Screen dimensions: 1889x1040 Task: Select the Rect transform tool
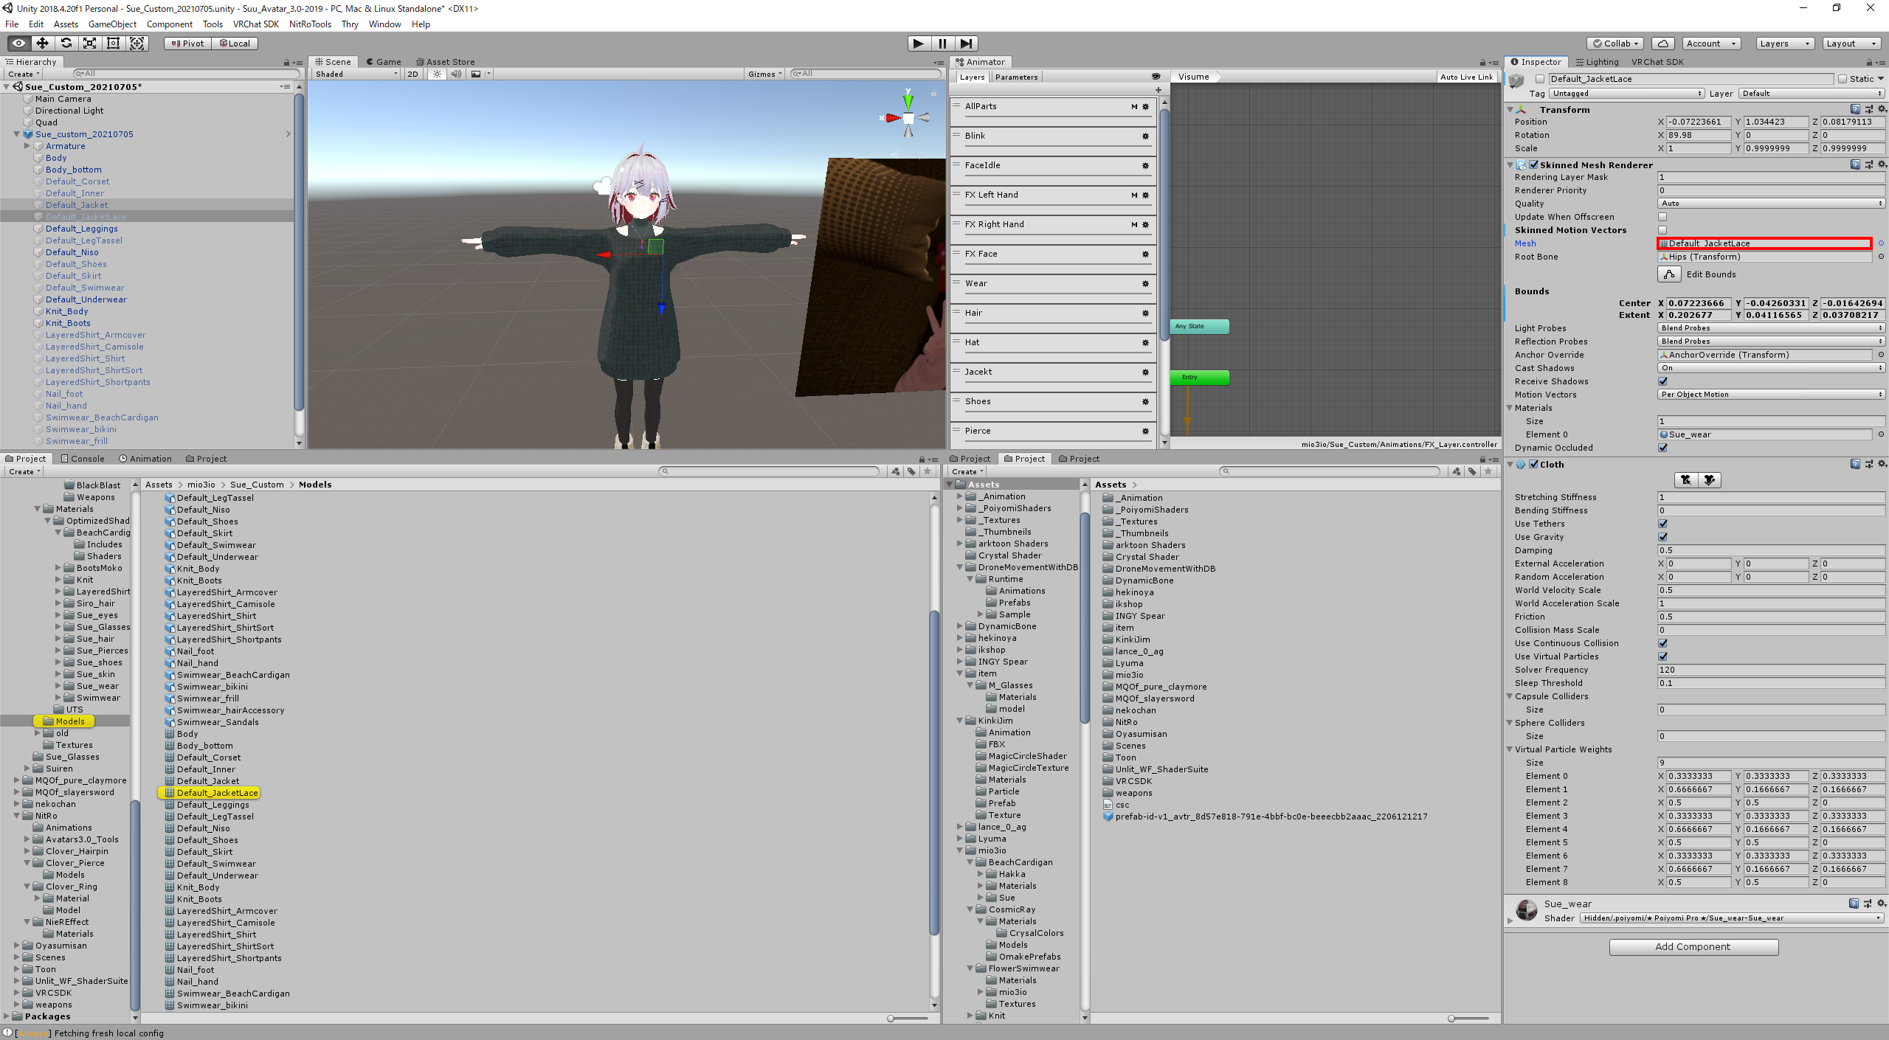113,43
